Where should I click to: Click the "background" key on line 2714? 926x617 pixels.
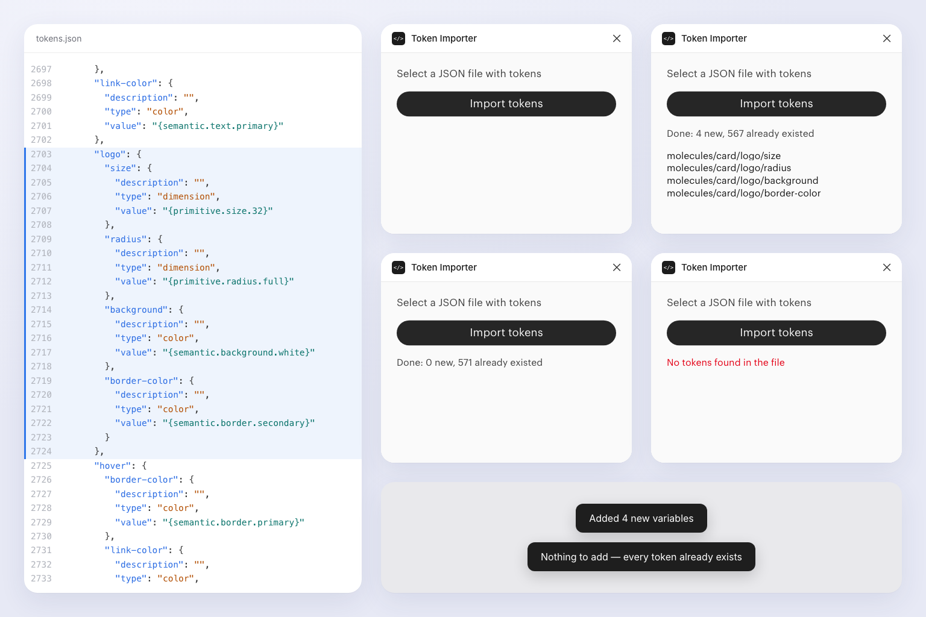(136, 310)
